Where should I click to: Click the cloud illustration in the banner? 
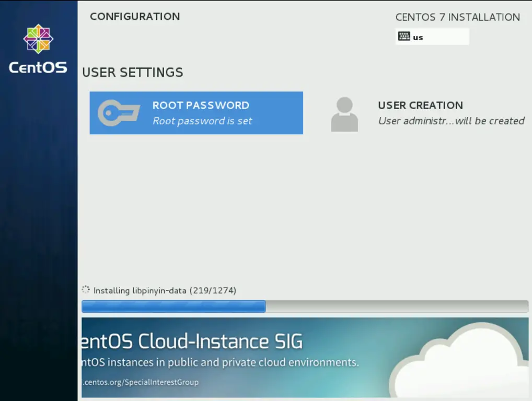458,360
